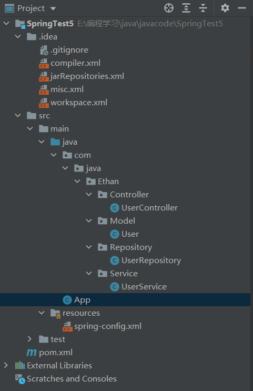This screenshot has width=253, height=391.
Task: Click the Collapse All toolbar icon
Action: pos(203,8)
